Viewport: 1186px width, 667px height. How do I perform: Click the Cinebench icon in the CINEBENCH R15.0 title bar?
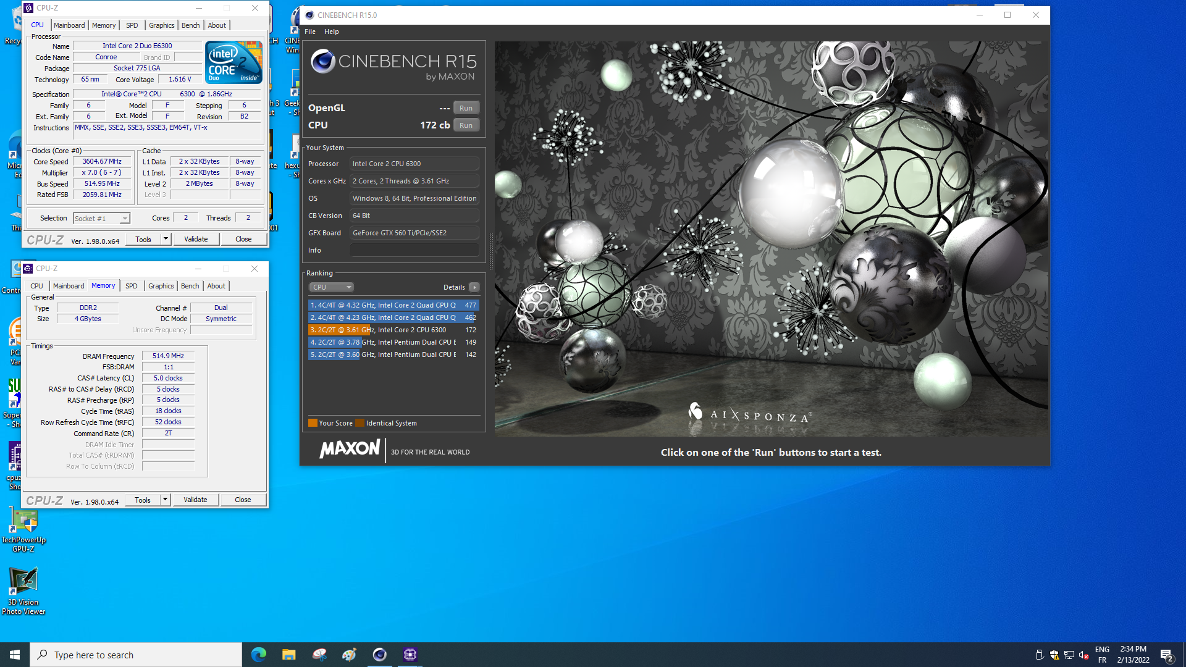pyautogui.click(x=309, y=15)
